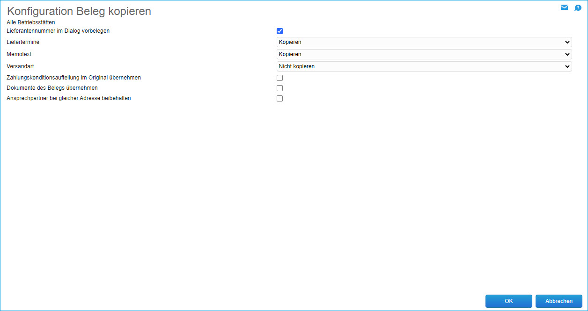588x311 pixels.
Task: Expand the Memotext dropdown
Action: [424, 54]
